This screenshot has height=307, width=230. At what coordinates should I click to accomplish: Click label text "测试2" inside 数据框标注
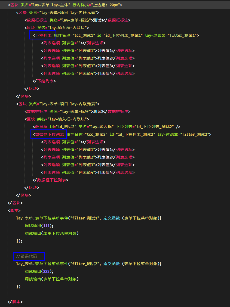pos(98,111)
